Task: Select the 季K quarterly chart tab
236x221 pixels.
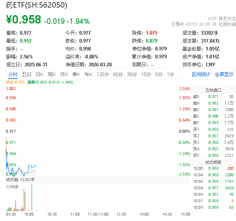Action: [x=76, y=74]
